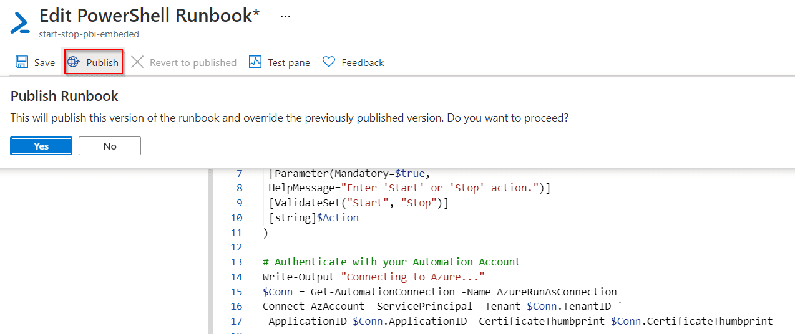Click the Test pane chart icon
795x334 pixels.
(255, 62)
